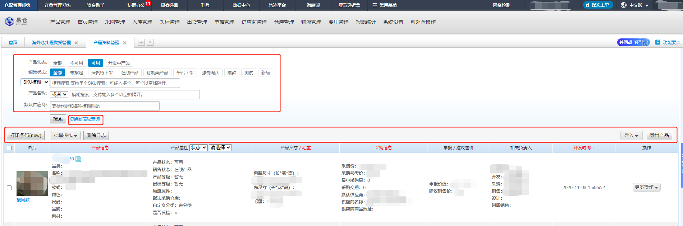
Task: Open the 仓库管理 menu
Action: point(284,22)
